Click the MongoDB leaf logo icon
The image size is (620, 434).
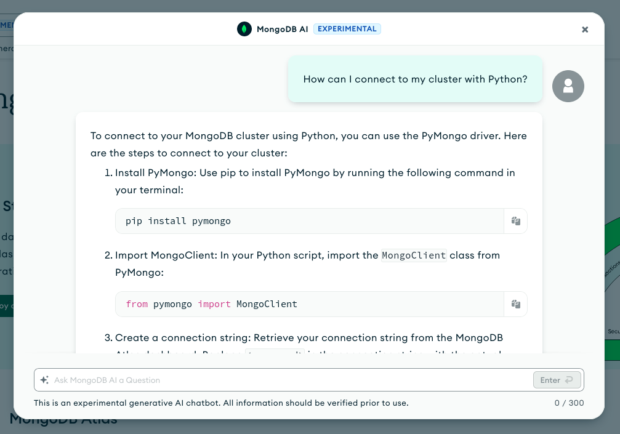[x=244, y=29]
